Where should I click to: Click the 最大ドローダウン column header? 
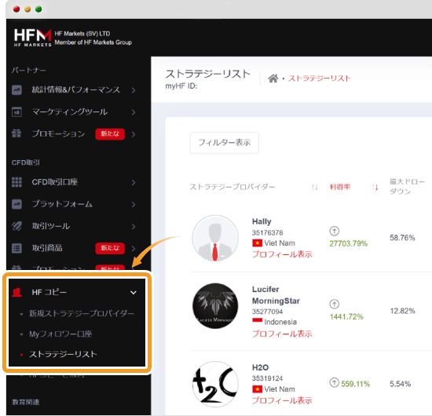click(407, 186)
